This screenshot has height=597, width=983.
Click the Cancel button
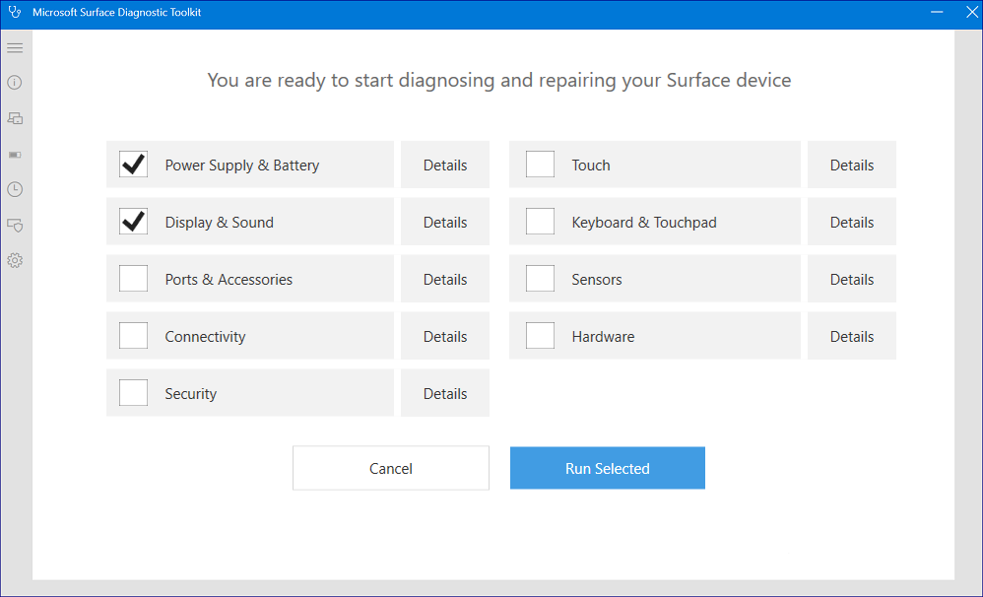tap(390, 469)
